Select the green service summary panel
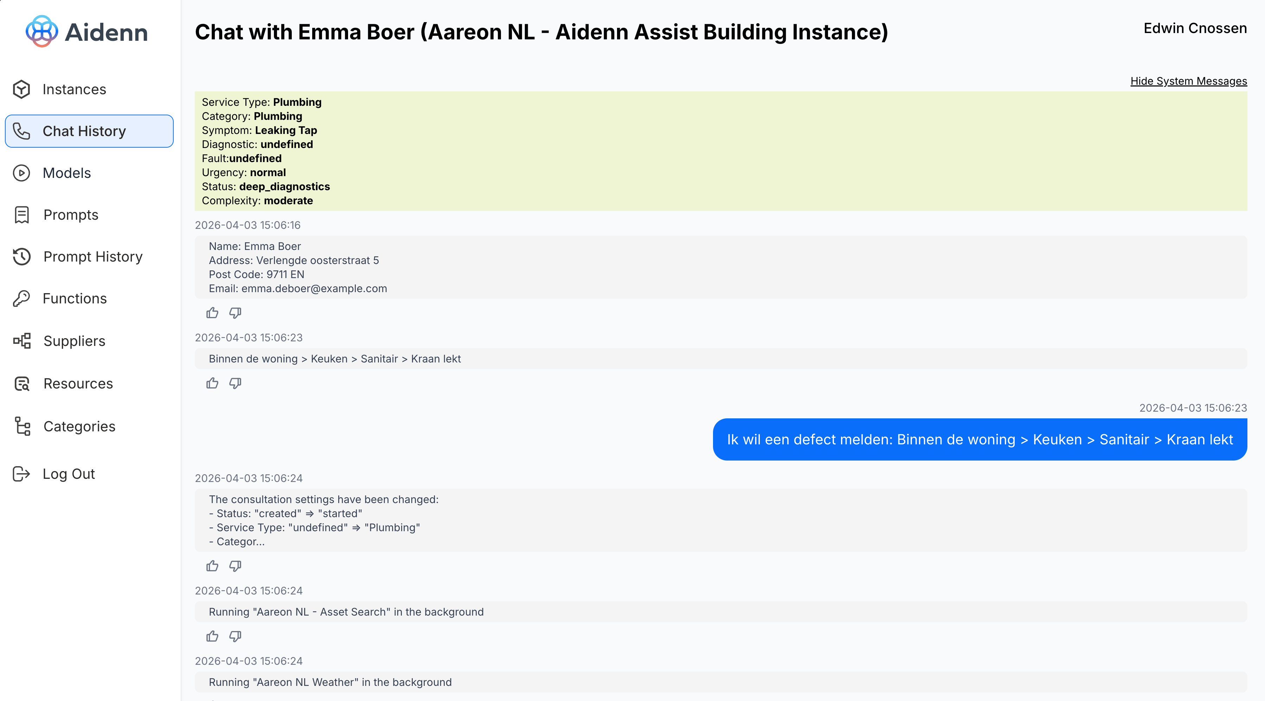The width and height of the screenshot is (1265, 701). click(721, 151)
